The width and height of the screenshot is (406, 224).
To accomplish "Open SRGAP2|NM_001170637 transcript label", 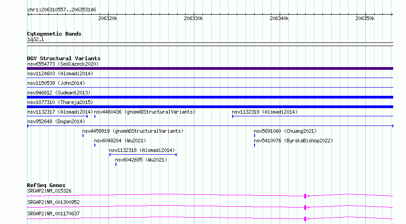I will click(53, 214).
